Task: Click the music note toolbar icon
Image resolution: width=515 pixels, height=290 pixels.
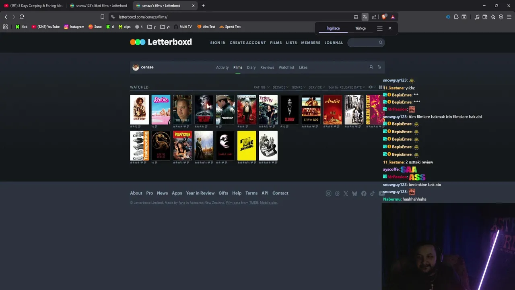Action: 477,17
